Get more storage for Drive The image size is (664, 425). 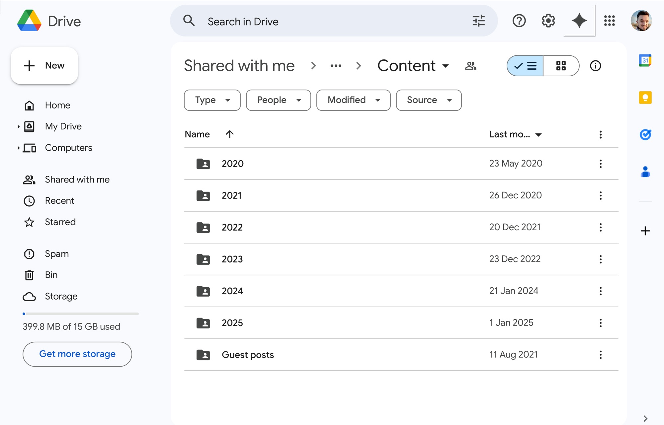[77, 354]
